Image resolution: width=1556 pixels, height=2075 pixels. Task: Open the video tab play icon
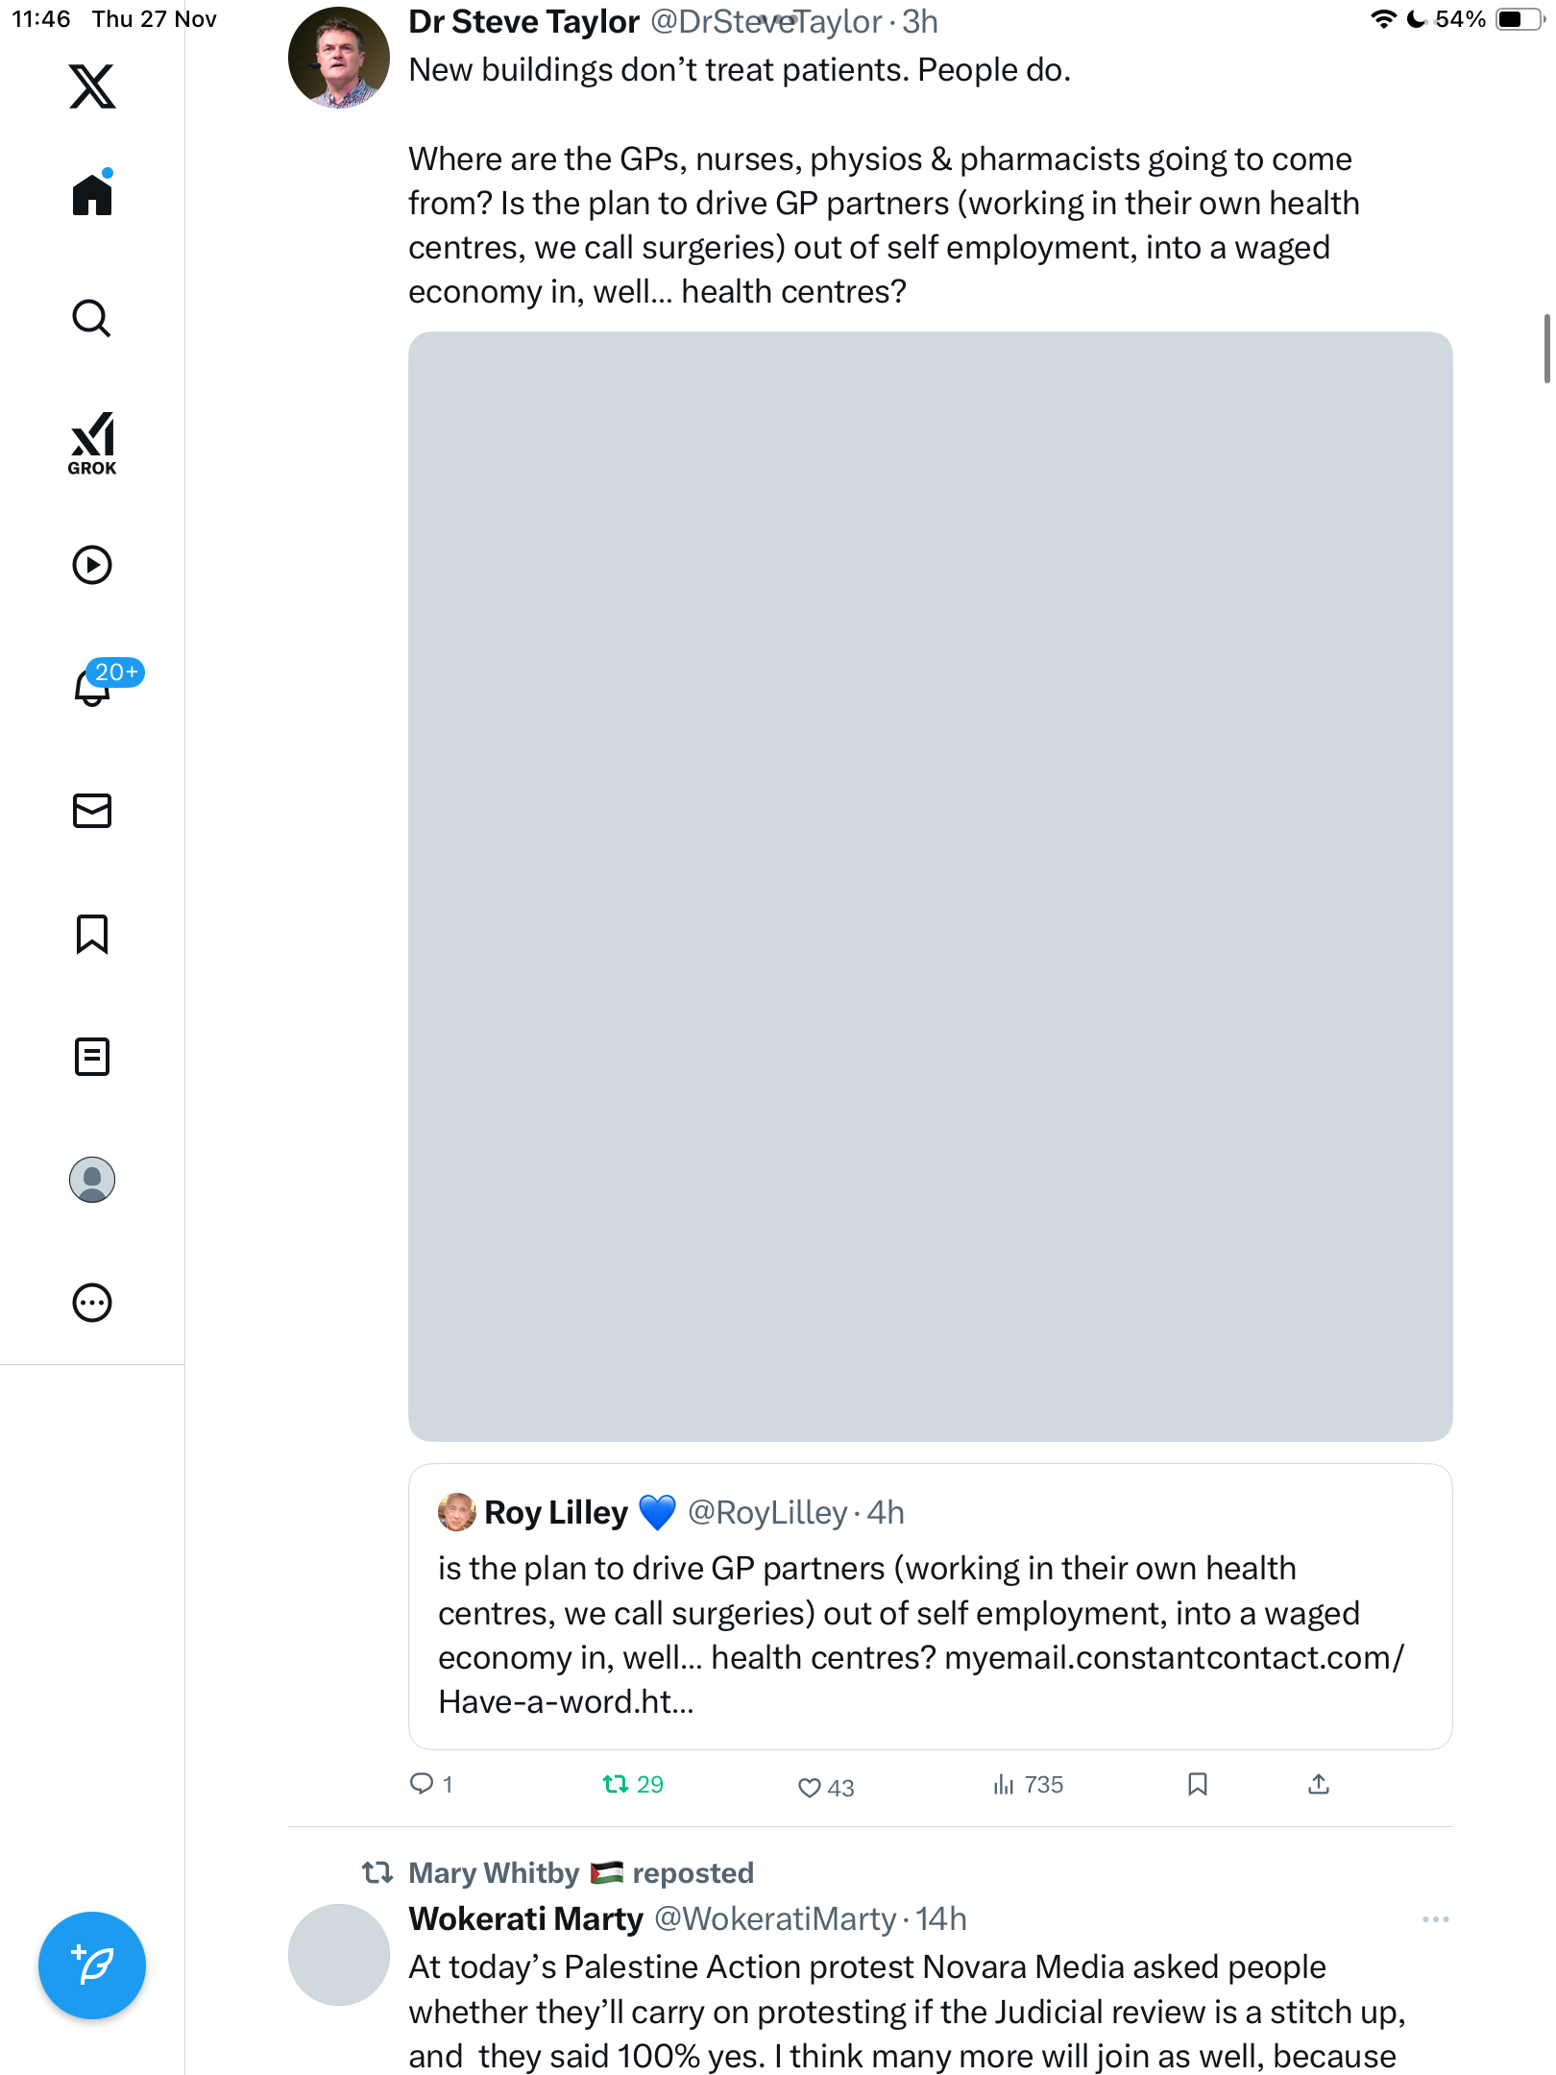92,565
